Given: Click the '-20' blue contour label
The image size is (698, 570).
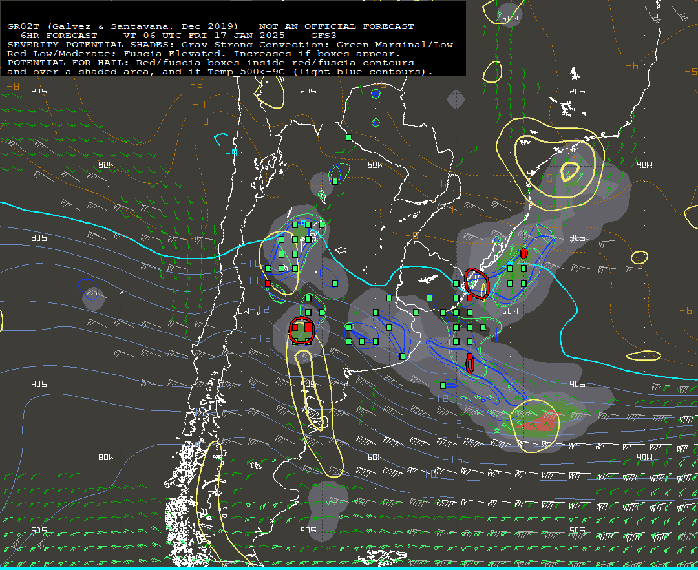Looking at the screenshot, I should (x=425, y=494).
